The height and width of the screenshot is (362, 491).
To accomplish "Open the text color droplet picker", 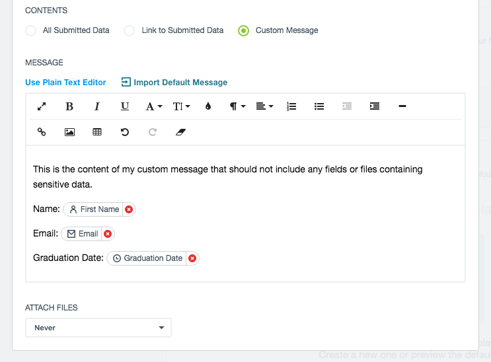I will [208, 106].
